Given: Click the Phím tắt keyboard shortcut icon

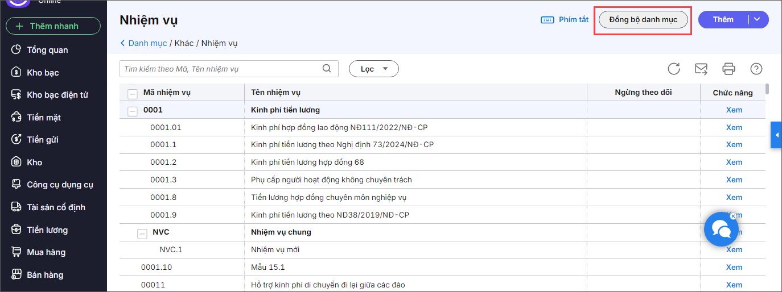Looking at the screenshot, I should pos(547,20).
